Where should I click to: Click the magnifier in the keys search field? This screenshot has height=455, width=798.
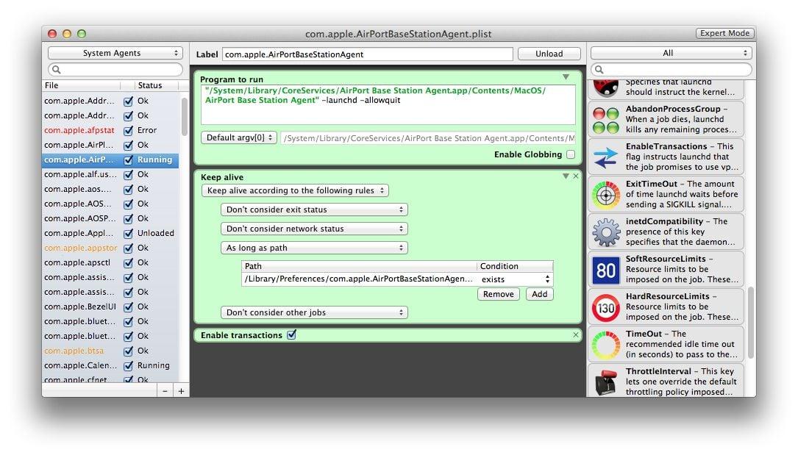599,70
